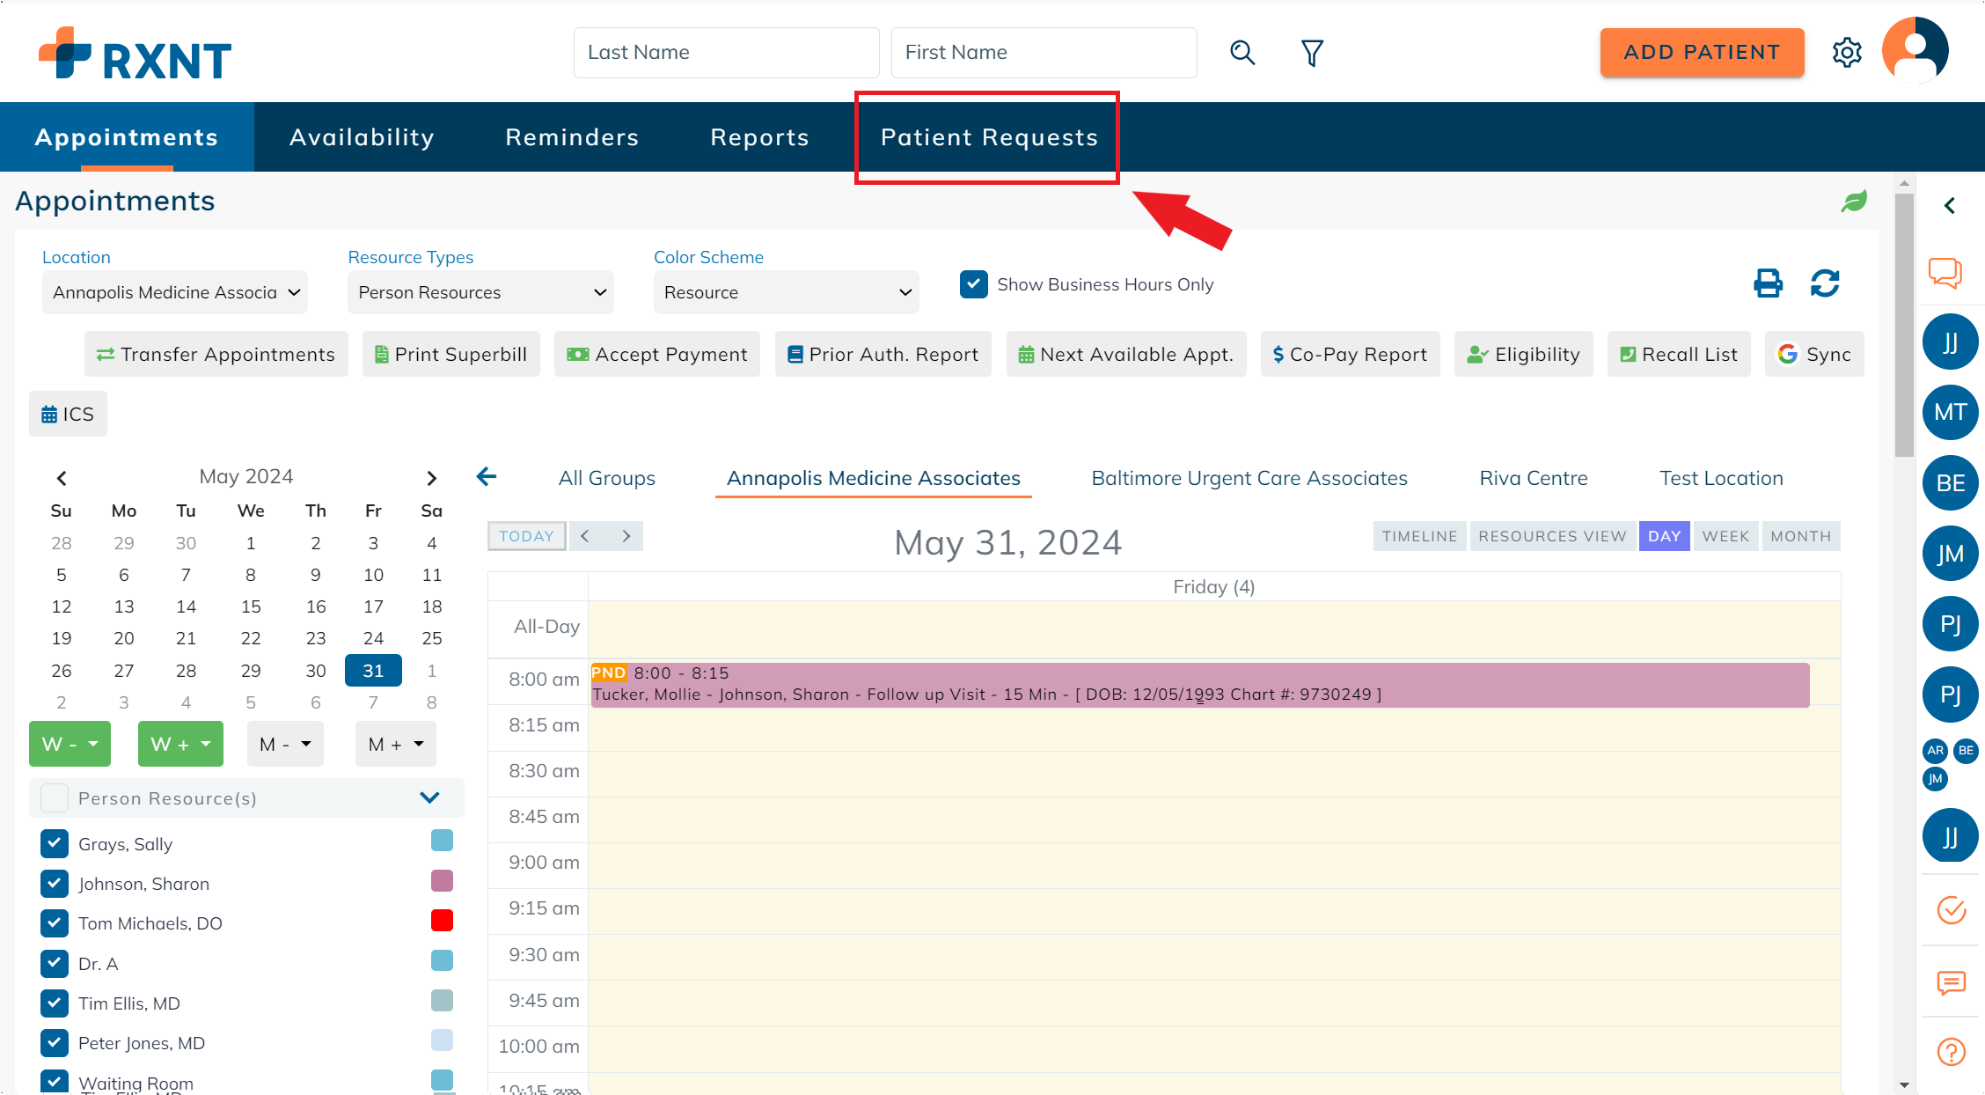1985x1095 pixels.
Task: Collapse the right sidebar panel
Action: (x=1950, y=205)
